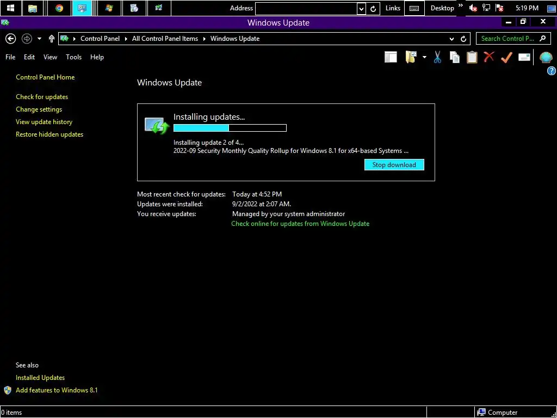Open the recent locations dropdown arrow
Viewport: 557px width, 418px height.
(x=39, y=39)
